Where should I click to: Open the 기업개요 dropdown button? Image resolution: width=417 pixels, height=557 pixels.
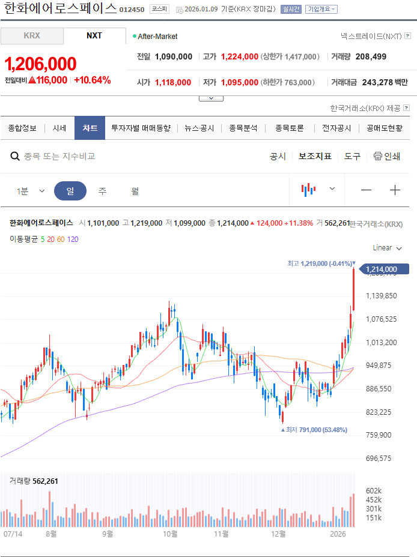point(321,9)
